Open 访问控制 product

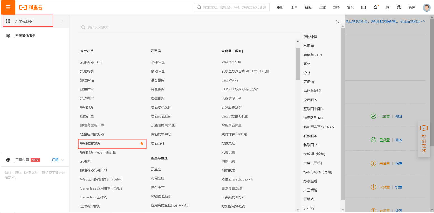(x=158, y=178)
